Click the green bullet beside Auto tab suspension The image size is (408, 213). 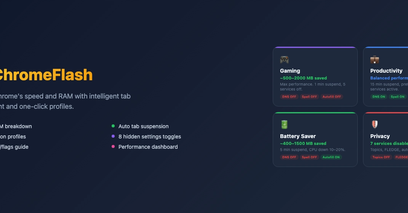(113, 126)
